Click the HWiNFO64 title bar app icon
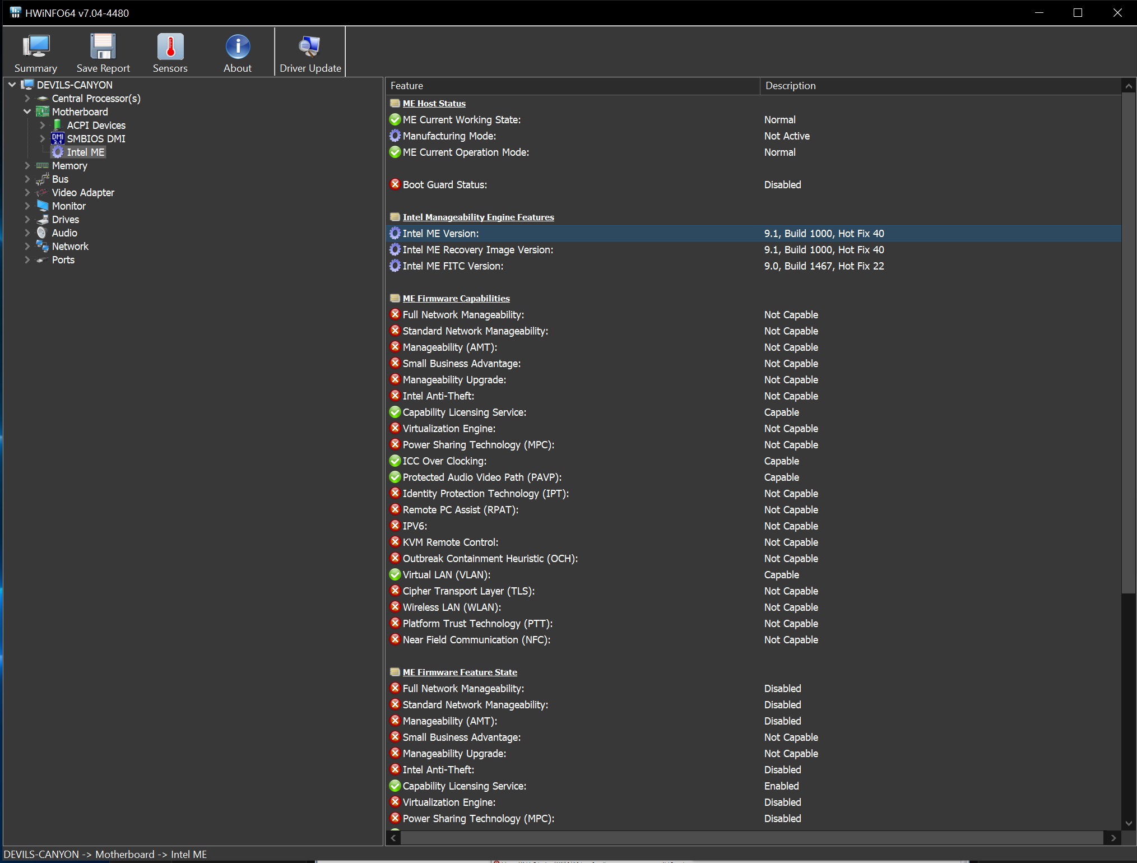The image size is (1137, 863). point(15,12)
